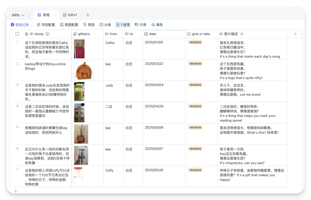Click the receive tag for 2025/05/20
This screenshot has height=200, width=311.
195,170
